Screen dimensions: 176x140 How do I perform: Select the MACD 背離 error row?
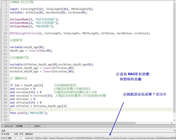pos(6,138)
